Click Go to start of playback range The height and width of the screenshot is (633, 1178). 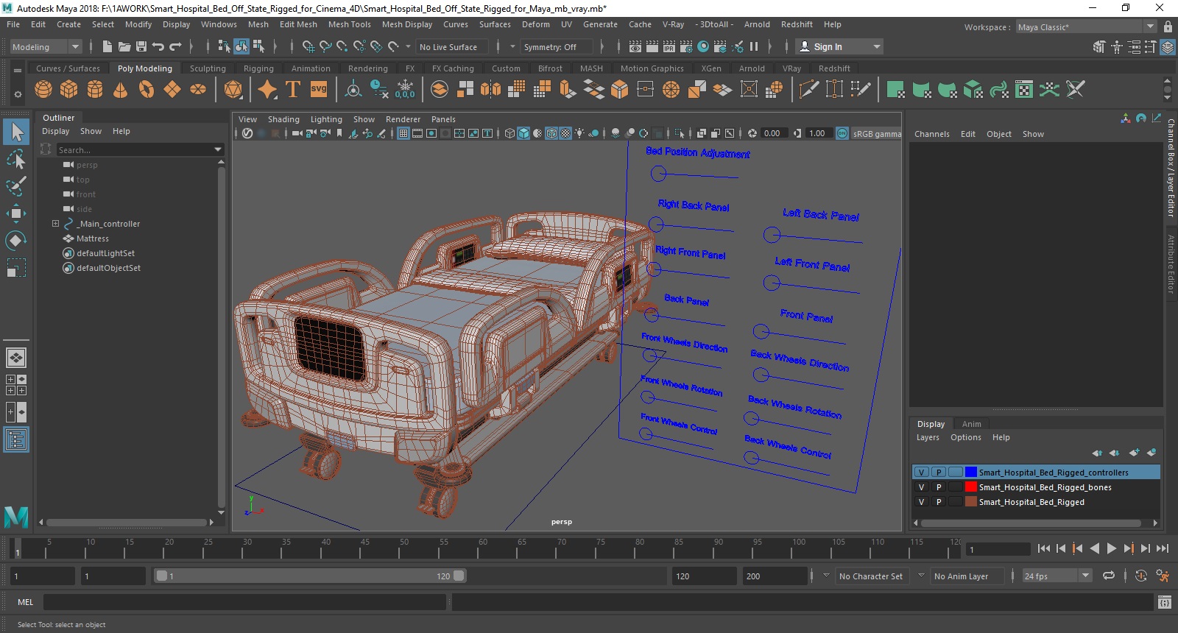click(1044, 548)
